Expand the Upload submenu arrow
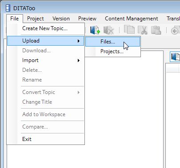Viewport: 180px width, 168px height. pyautogui.click(x=79, y=41)
